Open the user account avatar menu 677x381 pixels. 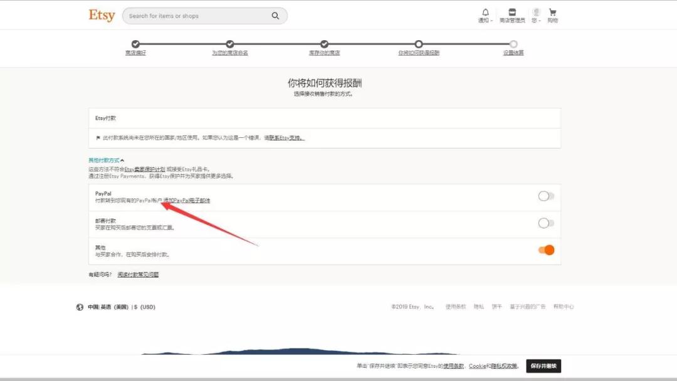(536, 12)
